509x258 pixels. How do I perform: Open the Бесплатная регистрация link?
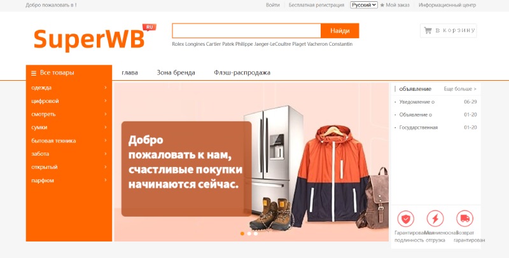tap(316, 5)
